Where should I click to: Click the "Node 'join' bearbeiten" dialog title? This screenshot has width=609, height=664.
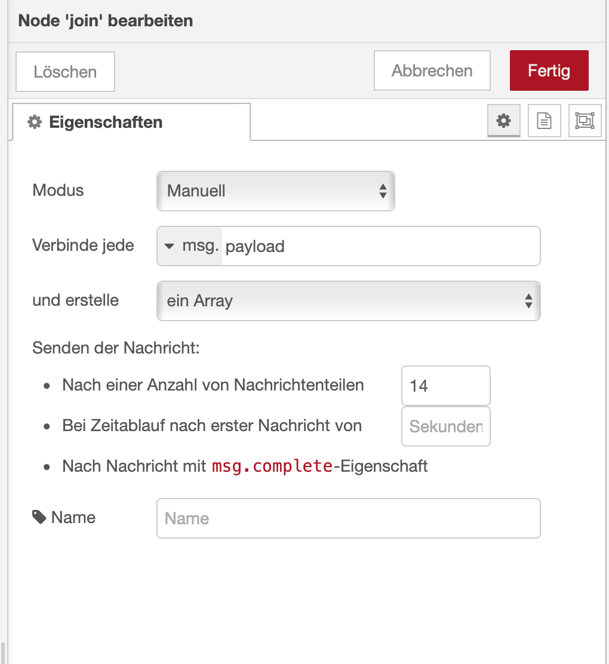click(106, 21)
